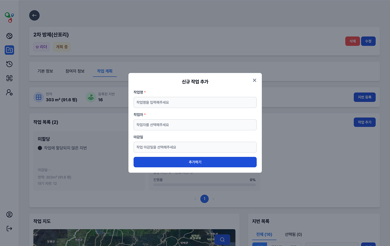Image resolution: width=390 pixels, height=246 pixels.
Task: Switch to the 기본 정보 tab
Action: 45,71
